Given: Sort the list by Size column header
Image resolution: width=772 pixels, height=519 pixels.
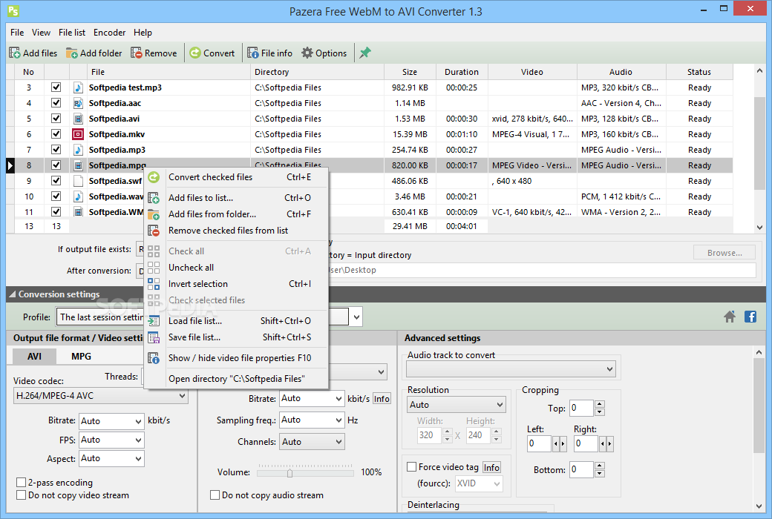Looking at the screenshot, I should click(x=410, y=72).
